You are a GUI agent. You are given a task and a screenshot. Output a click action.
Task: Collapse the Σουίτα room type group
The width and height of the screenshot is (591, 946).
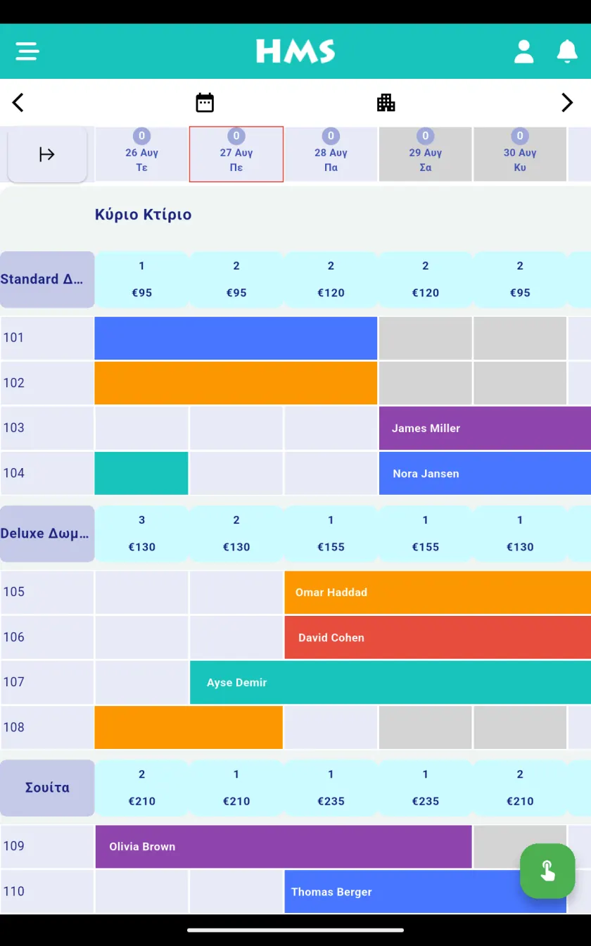pos(47,788)
